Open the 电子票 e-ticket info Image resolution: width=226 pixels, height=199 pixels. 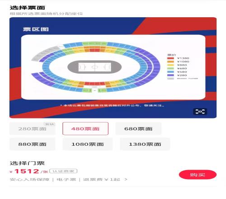point(66,180)
